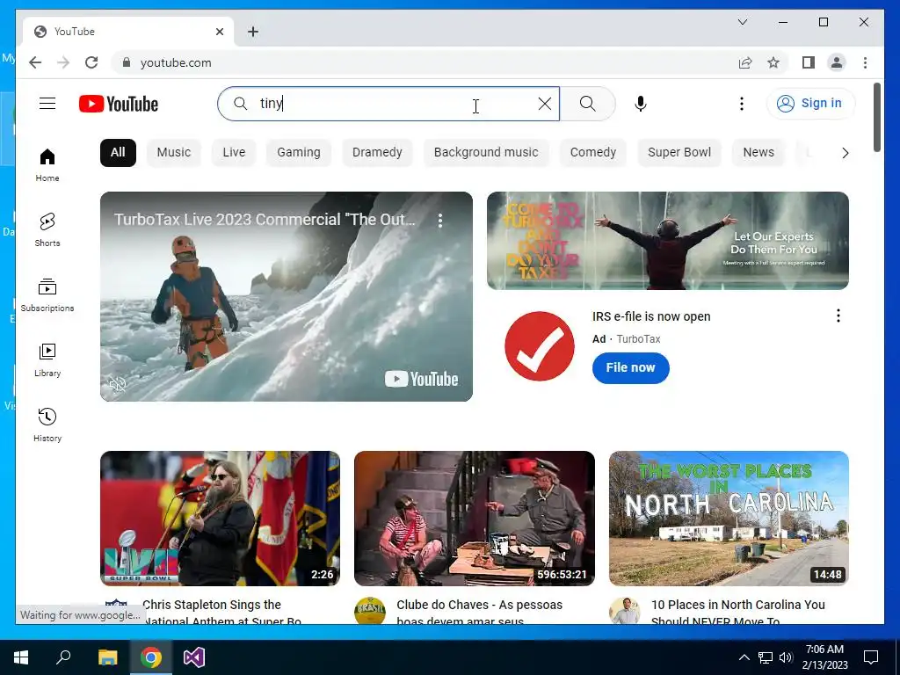The height and width of the screenshot is (675, 900).
Task: Unmute the TurboTax video ad
Action: tap(118, 384)
